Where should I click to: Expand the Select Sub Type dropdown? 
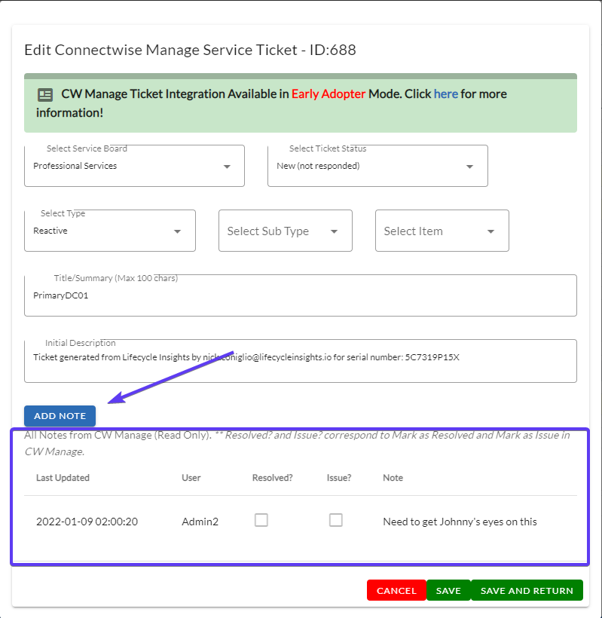point(286,231)
